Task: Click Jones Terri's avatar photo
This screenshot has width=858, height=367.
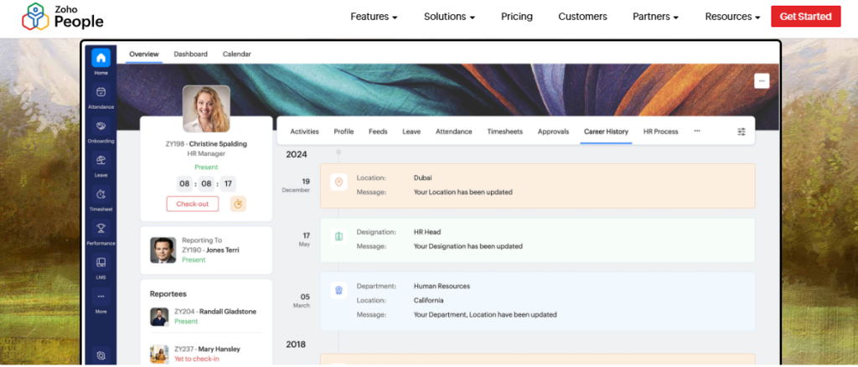Action: pyautogui.click(x=163, y=250)
